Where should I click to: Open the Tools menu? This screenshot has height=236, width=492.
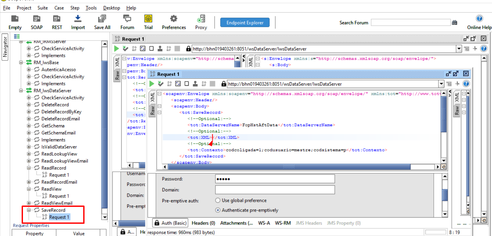point(91,8)
